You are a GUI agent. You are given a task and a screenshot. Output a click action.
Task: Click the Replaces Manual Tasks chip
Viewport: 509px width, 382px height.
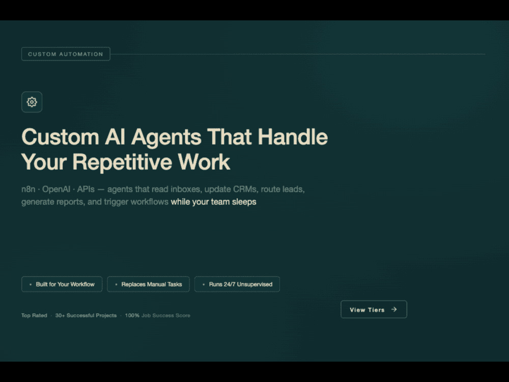(148, 284)
